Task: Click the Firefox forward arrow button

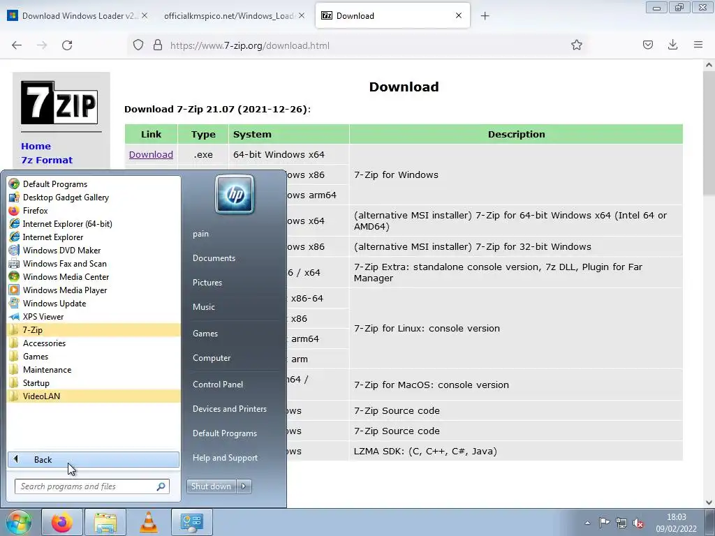Action: pyautogui.click(x=42, y=45)
